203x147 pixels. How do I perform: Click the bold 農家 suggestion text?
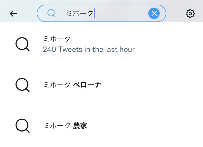pyautogui.click(x=80, y=126)
